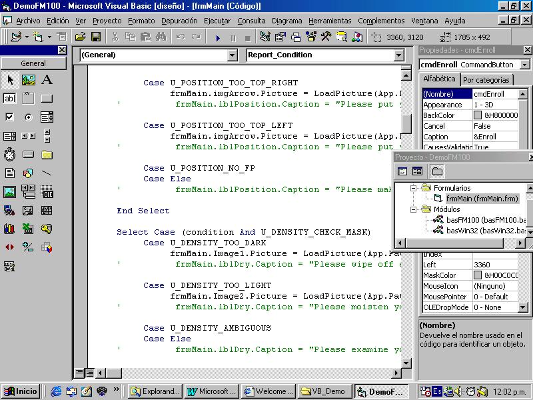The image size is (533, 400).
Task: Select the Label tool in the toolbox
Action: coord(47,80)
